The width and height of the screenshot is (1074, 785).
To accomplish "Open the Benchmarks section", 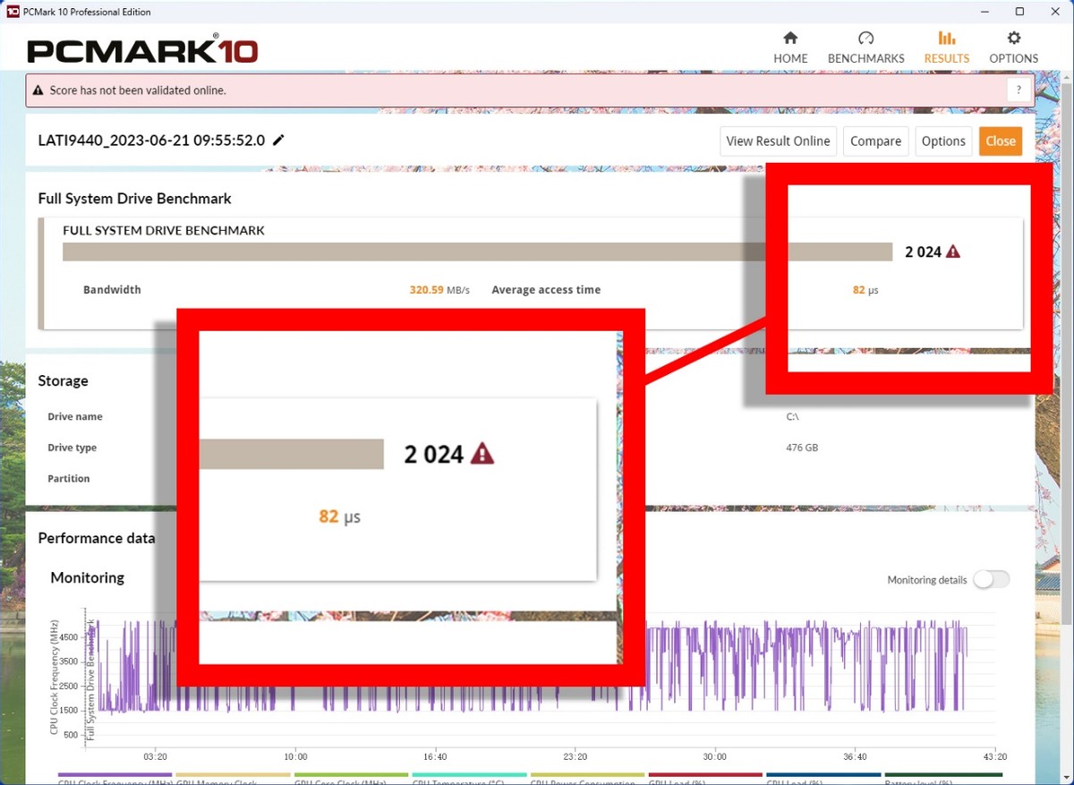I will (865, 47).
